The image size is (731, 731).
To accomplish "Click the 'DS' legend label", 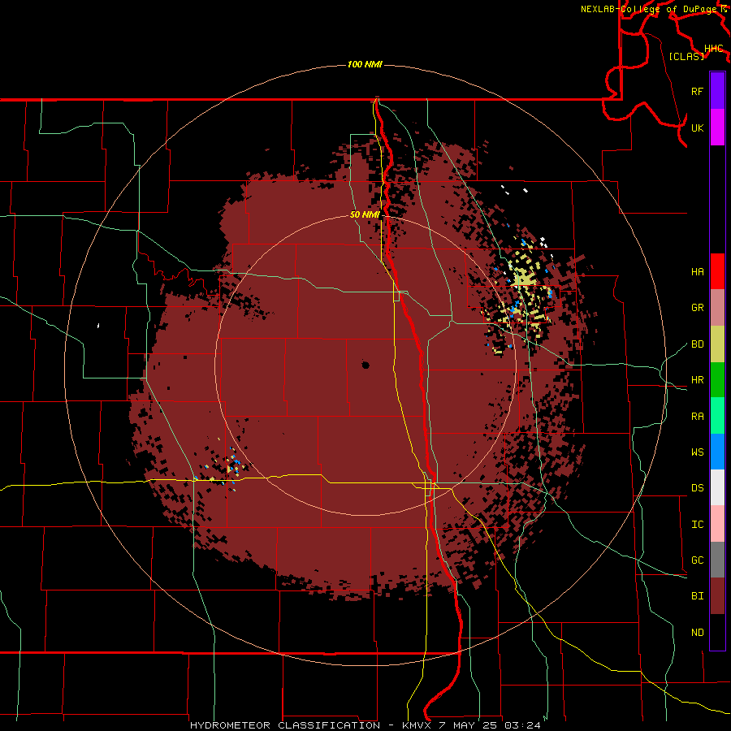I will (x=698, y=488).
